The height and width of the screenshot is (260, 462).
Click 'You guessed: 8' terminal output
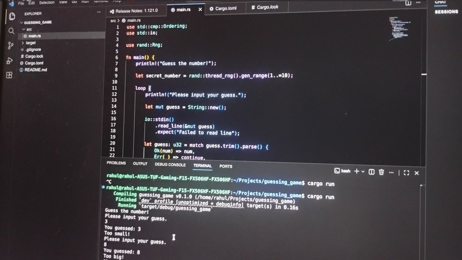[122, 251]
